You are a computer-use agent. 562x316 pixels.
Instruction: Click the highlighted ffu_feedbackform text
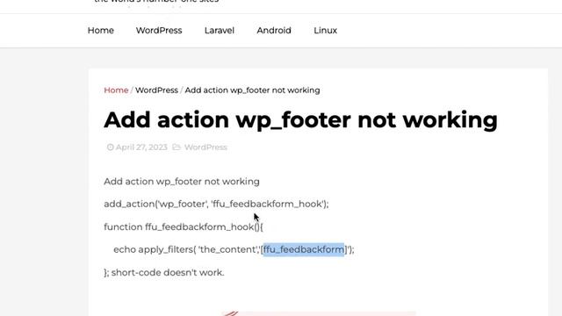pos(304,249)
